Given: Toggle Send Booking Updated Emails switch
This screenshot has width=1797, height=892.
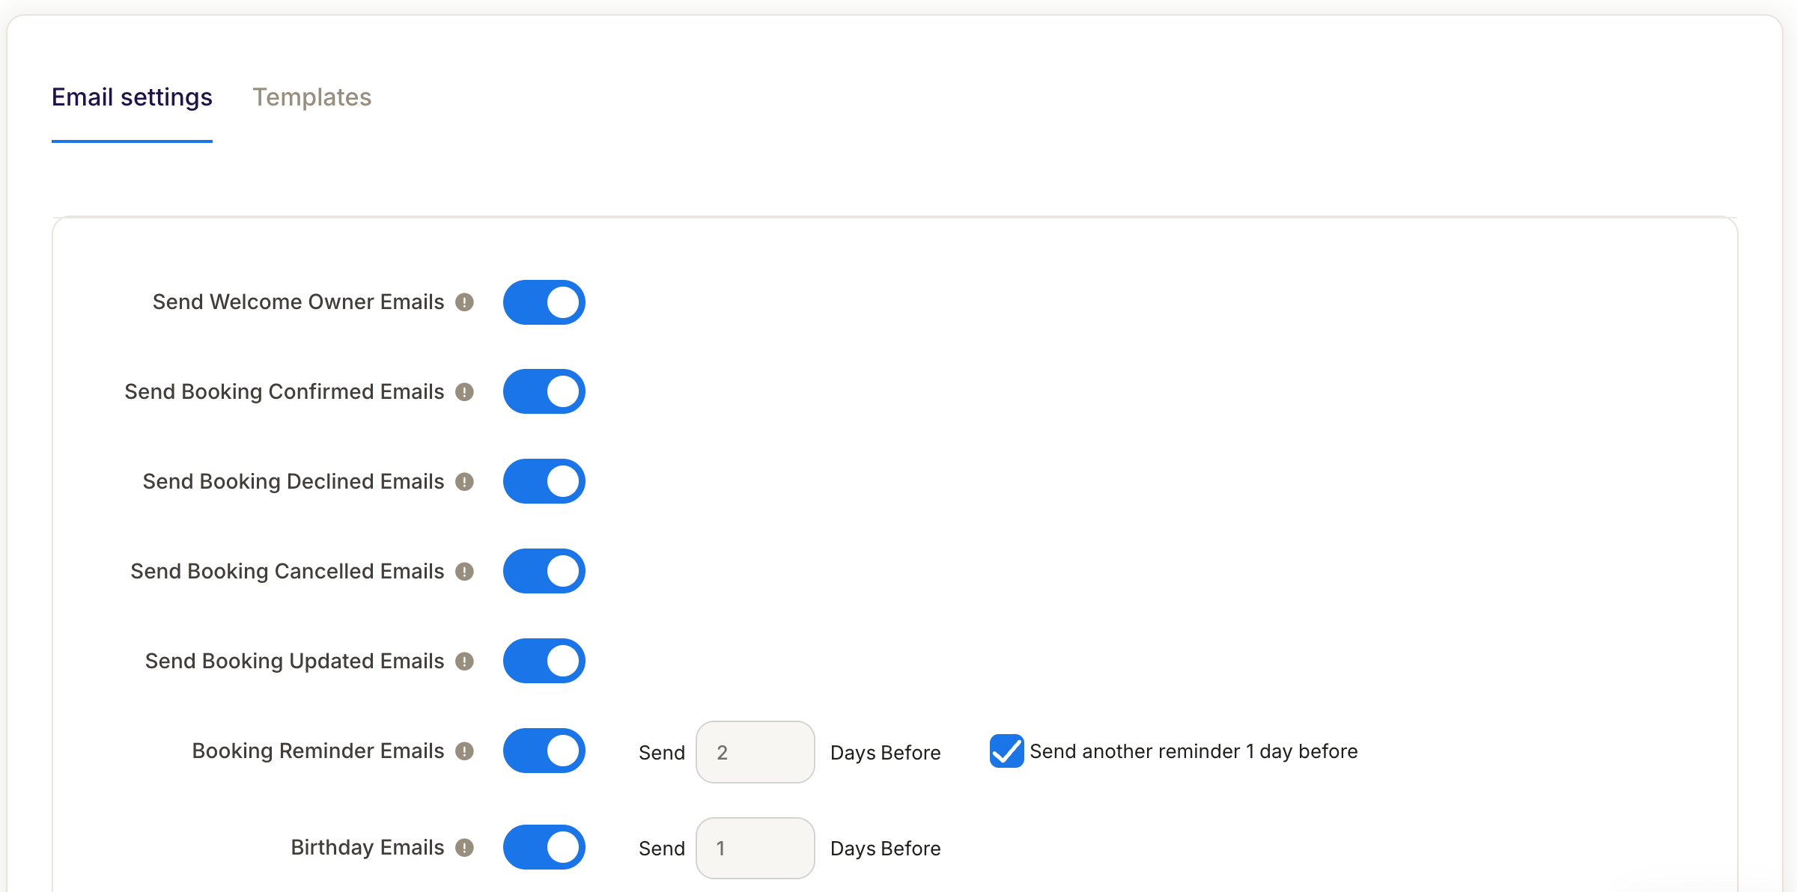Looking at the screenshot, I should (544, 661).
